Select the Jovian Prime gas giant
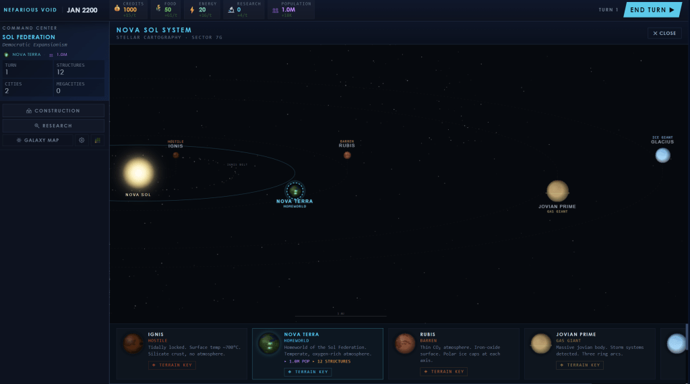Viewport: 690px width, 384px height. pos(557,191)
